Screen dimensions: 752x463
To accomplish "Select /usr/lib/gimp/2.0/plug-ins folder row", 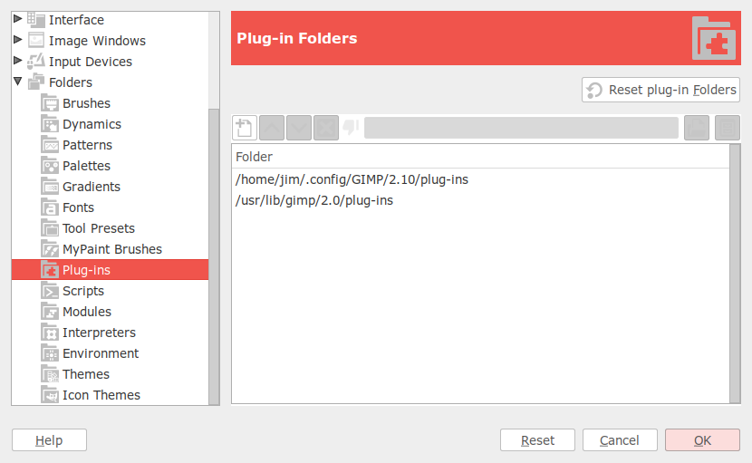I will [x=480, y=200].
